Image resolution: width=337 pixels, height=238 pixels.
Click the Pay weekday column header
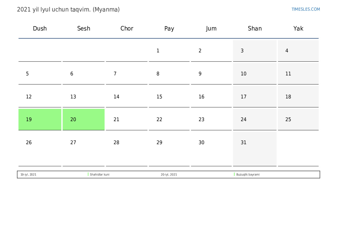coord(169,28)
